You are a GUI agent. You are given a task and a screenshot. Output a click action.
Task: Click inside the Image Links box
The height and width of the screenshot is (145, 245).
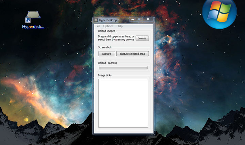123,103
